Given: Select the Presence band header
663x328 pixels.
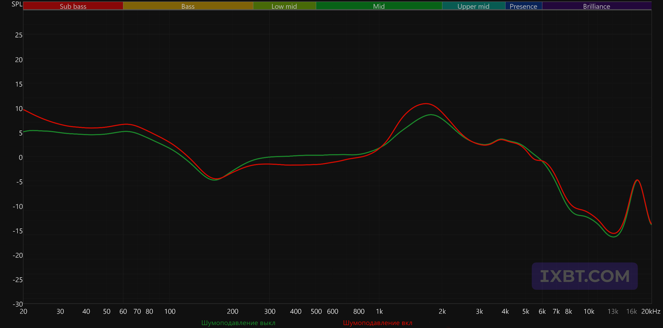Looking at the screenshot, I should point(523,6).
